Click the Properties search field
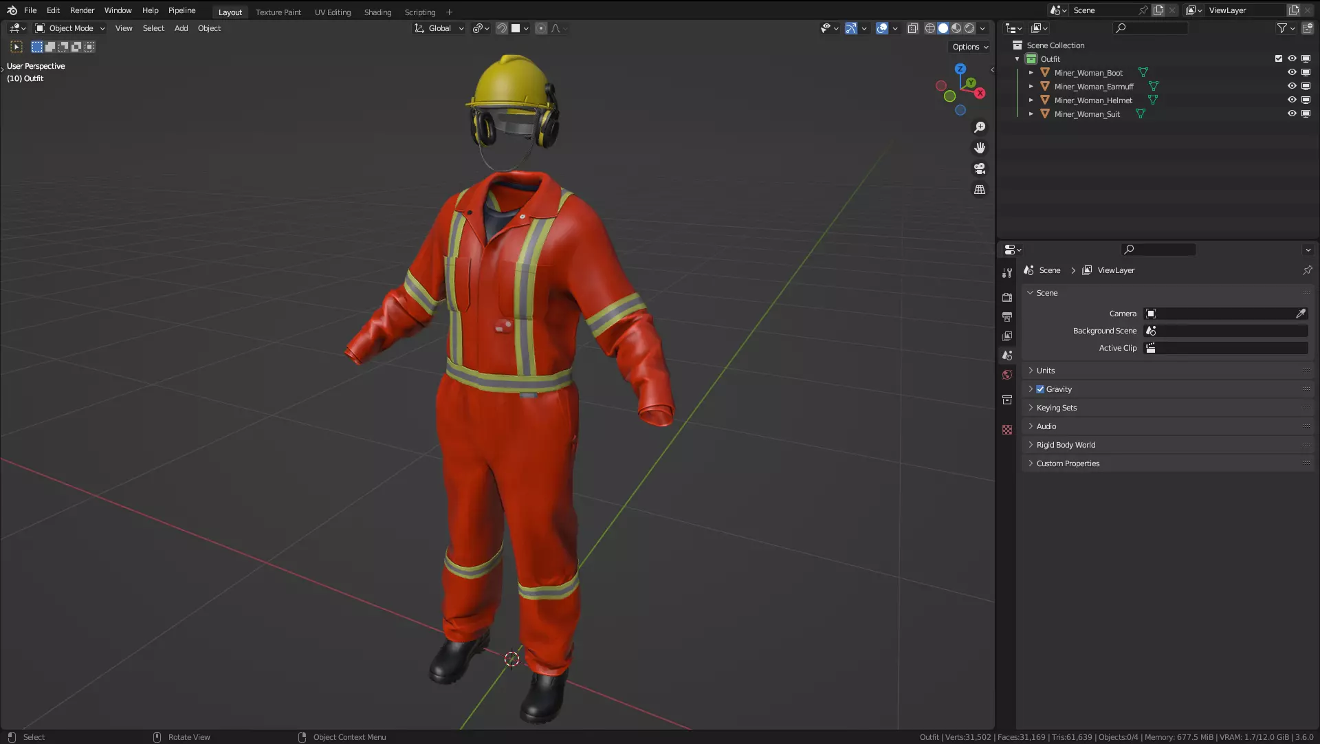Screen dimensions: 1320x744 coord(1158,250)
